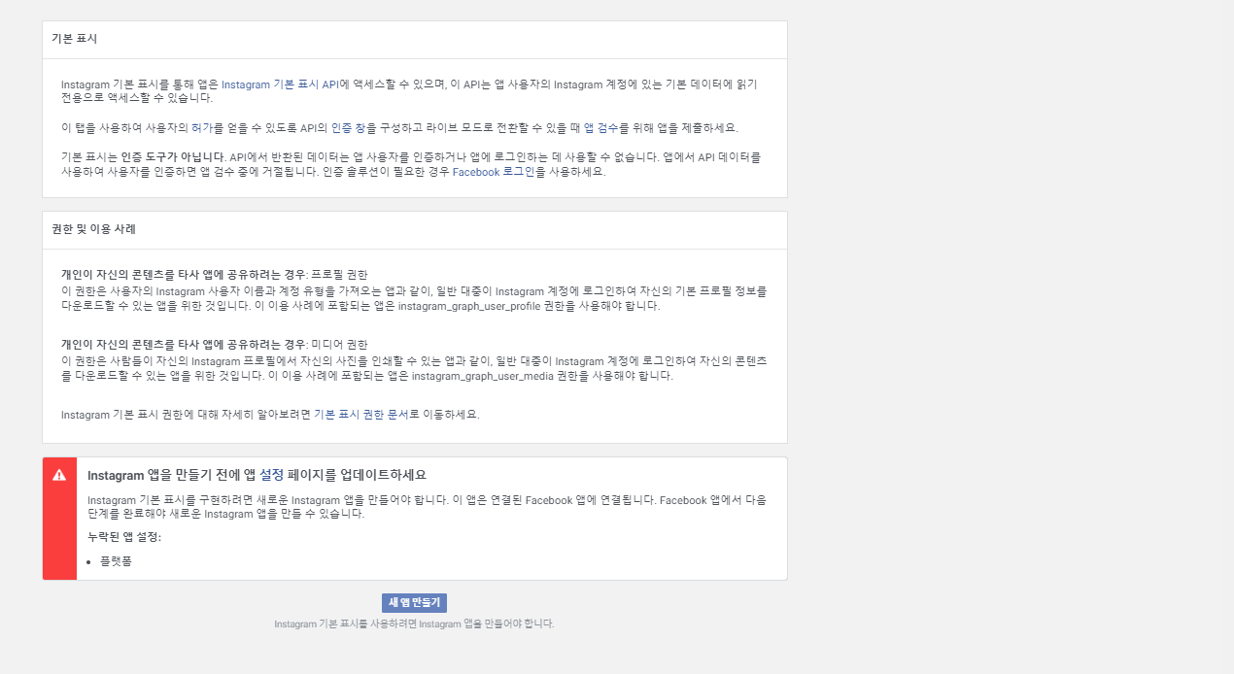1234x674 pixels.
Task: Click the warning title about updating 앱 설정
Action: [x=257, y=475]
